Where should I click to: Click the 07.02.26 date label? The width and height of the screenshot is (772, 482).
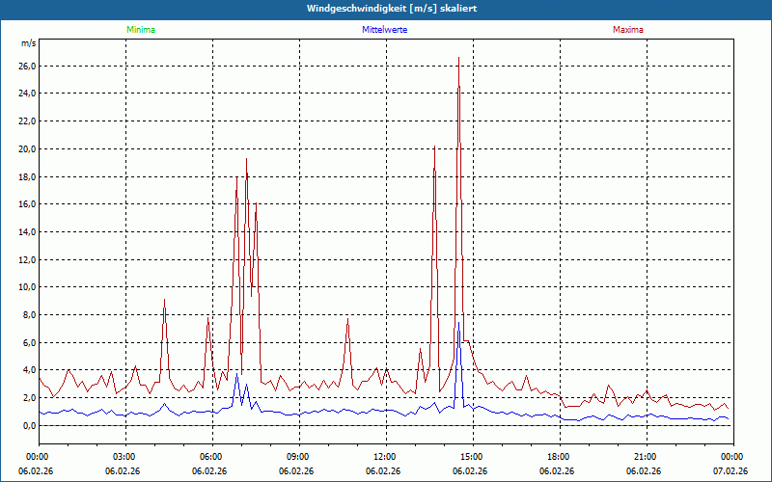(731, 471)
